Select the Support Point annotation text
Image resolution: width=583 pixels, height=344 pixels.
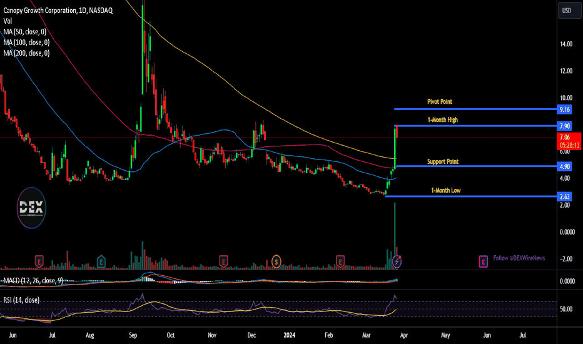(x=442, y=161)
